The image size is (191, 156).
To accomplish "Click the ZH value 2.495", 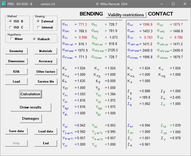I will (176, 97).
